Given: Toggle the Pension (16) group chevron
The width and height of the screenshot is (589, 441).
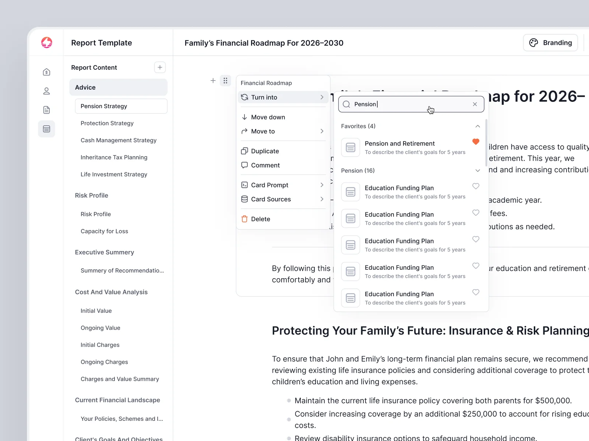Looking at the screenshot, I should pos(477,171).
